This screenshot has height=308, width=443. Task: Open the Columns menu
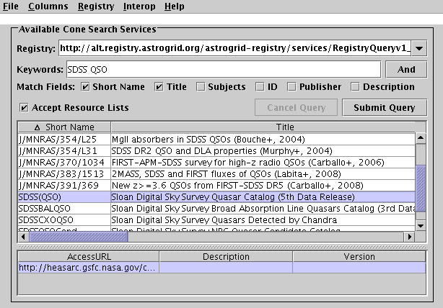tap(48, 6)
